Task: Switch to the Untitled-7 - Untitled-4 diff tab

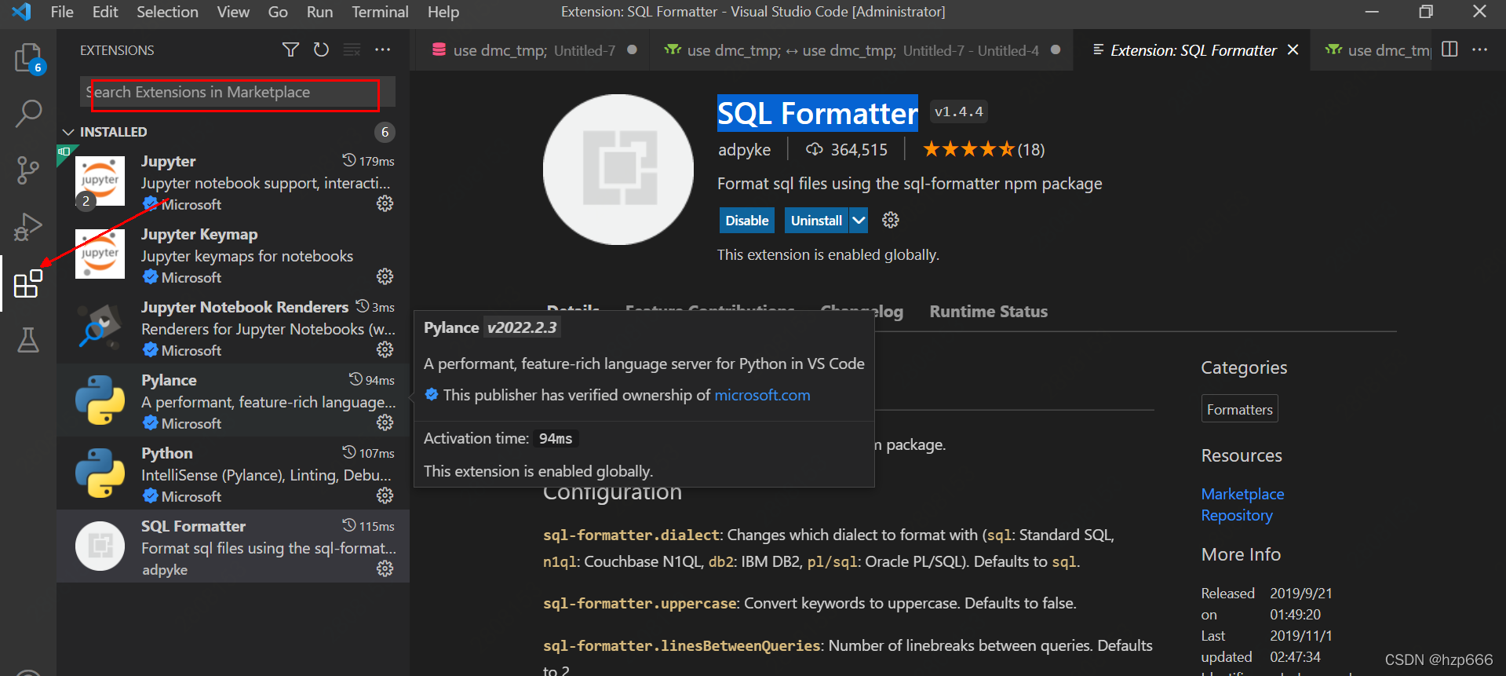Action: pyautogui.click(x=862, y=50)
